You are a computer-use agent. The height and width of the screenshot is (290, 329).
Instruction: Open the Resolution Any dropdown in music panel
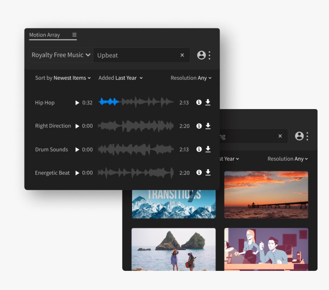pyautogui.click(x=191, y=78)
